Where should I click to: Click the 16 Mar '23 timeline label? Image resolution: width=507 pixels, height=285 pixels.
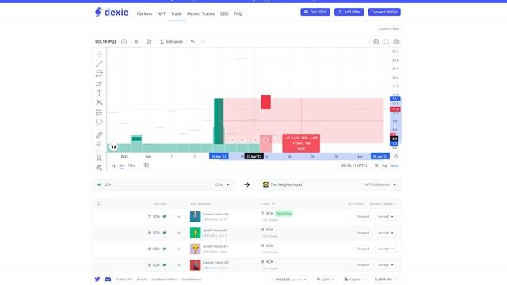(x=219, y=157)
